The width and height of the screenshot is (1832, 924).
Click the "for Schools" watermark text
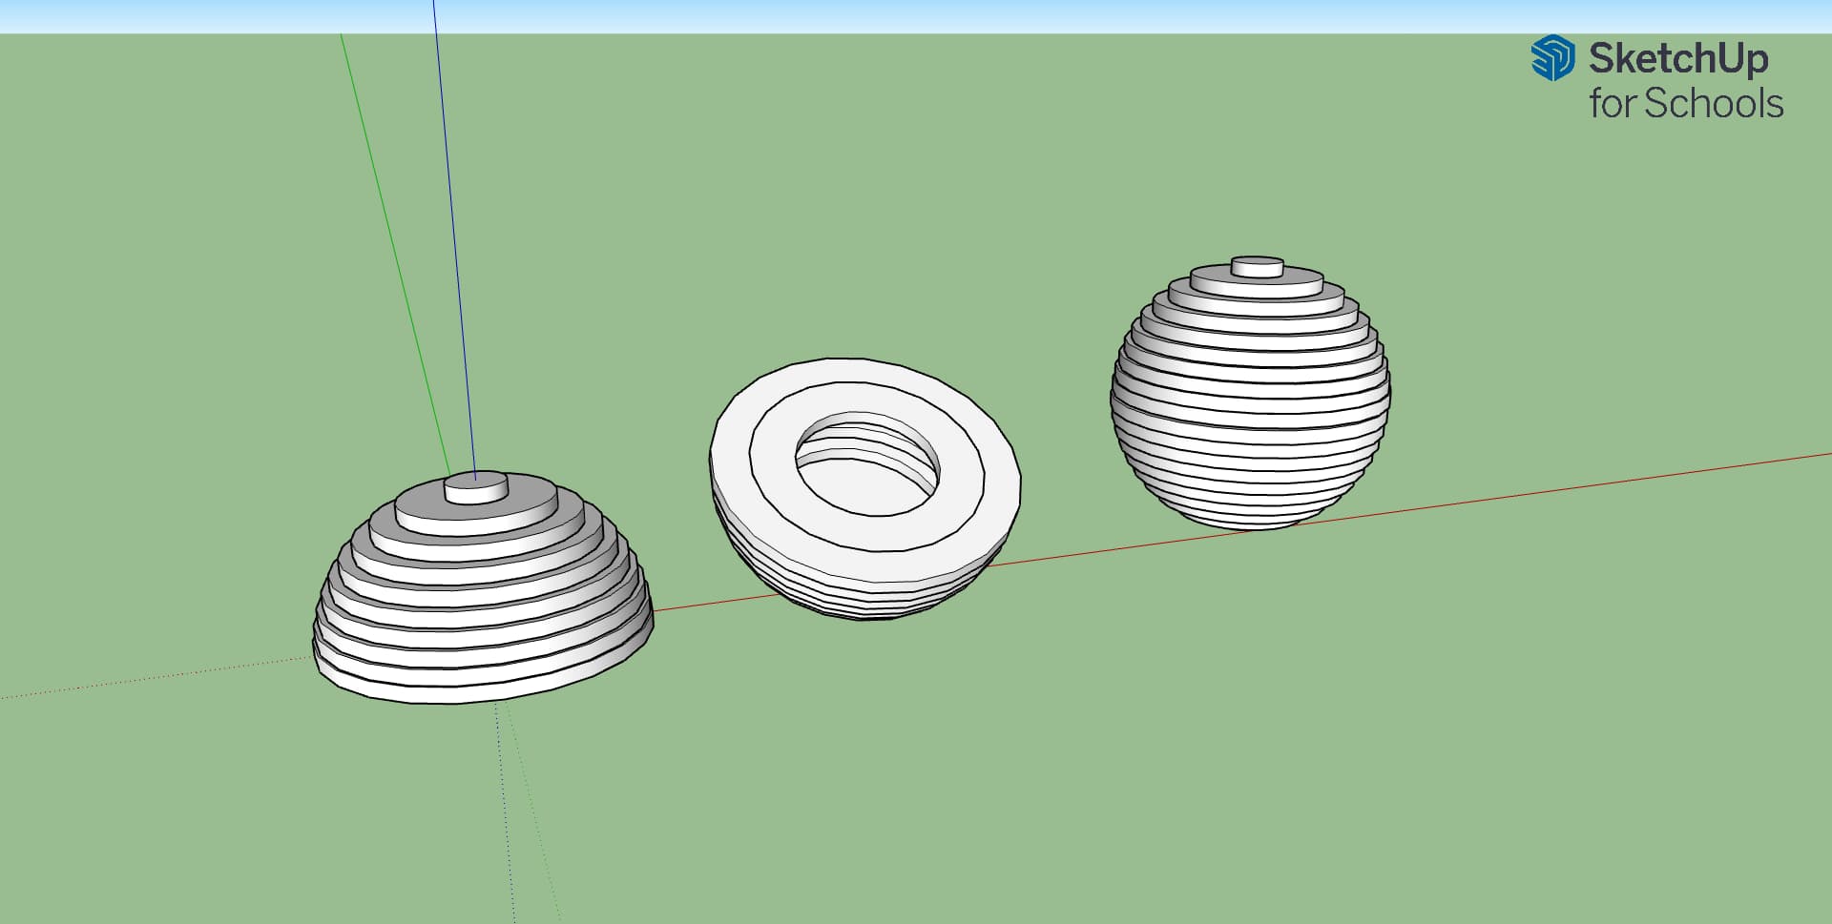(x=1685, y=103)
